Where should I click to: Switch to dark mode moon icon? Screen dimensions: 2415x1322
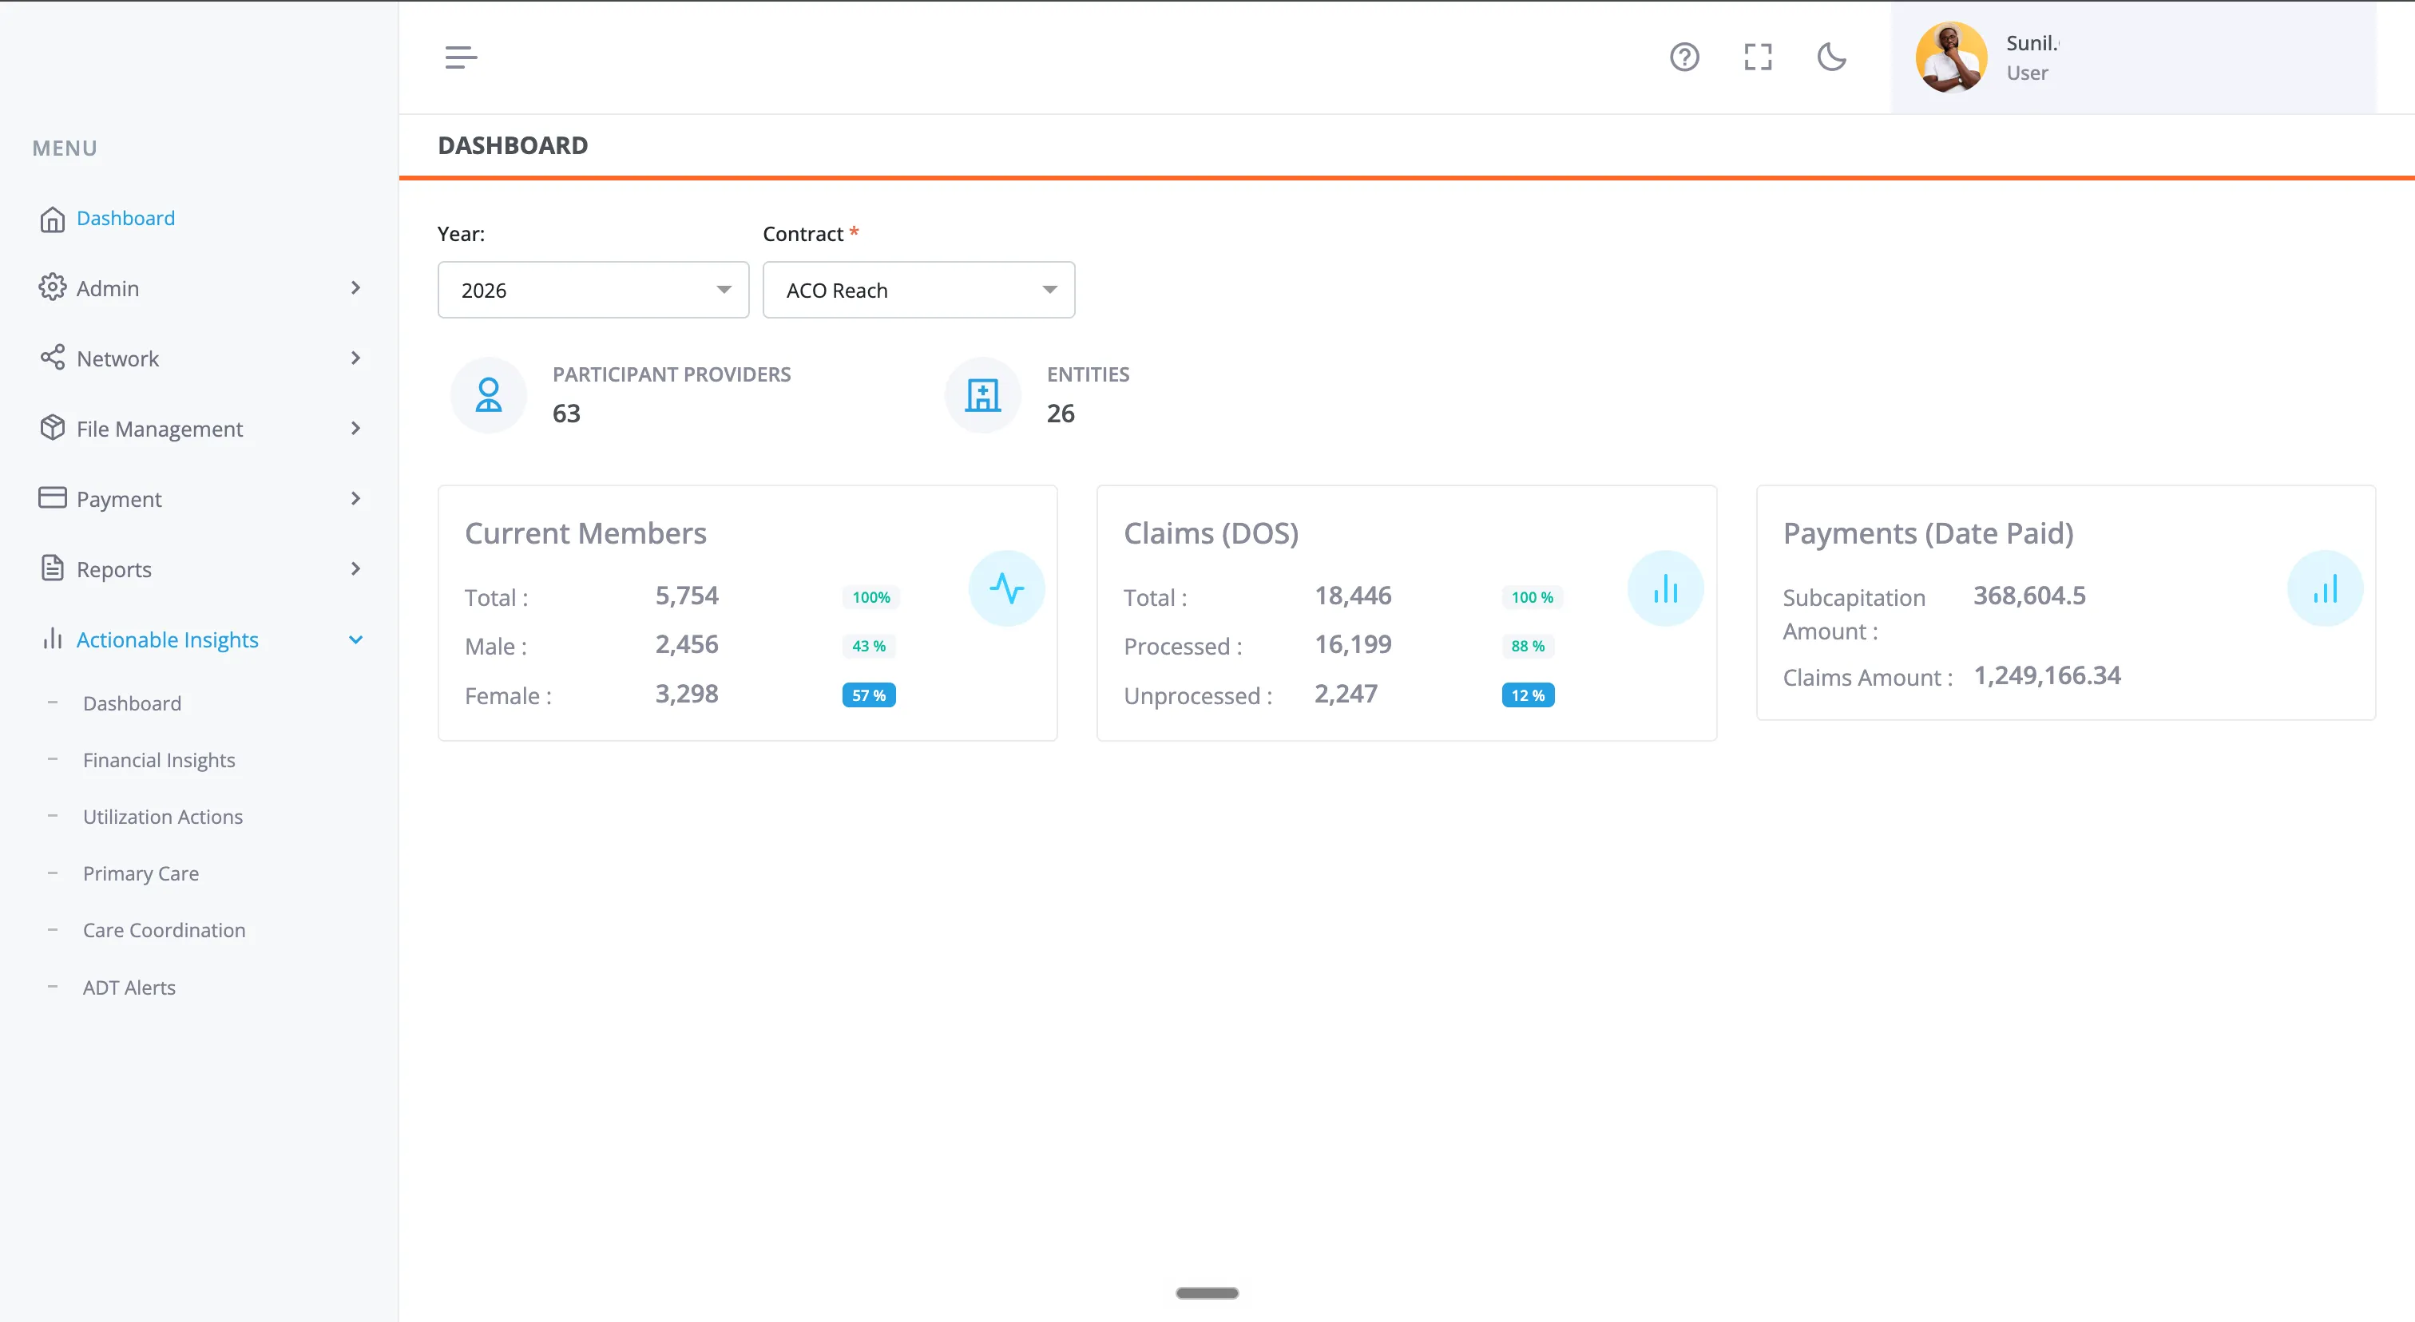click(x=1831, y=57)
